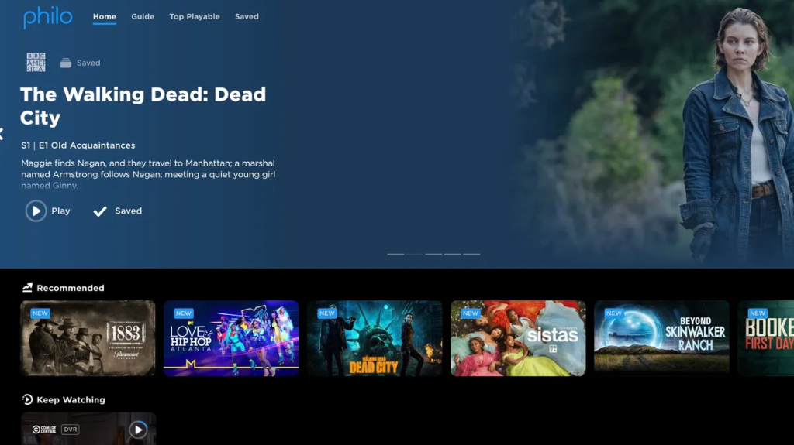Click the Maggie finds Negan episode description
Viewport: 794px width, 445px height.
(x=148, y=174)
